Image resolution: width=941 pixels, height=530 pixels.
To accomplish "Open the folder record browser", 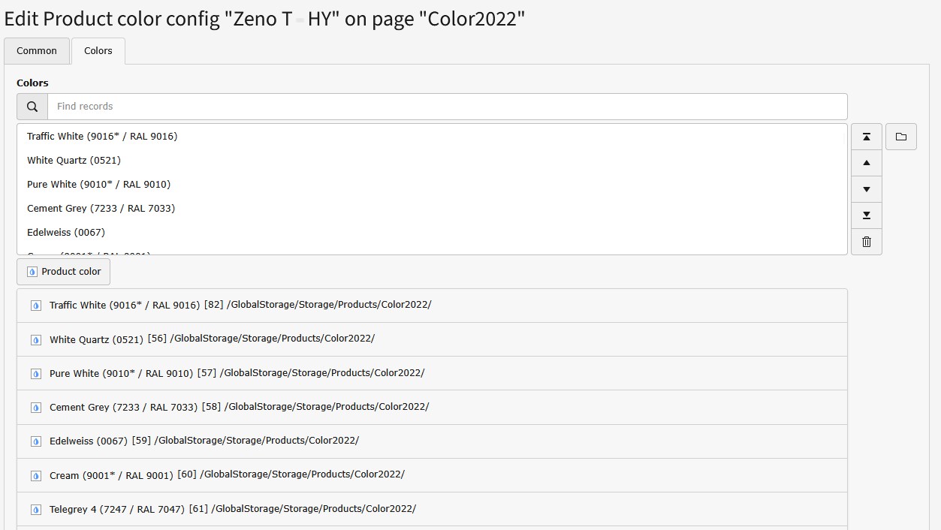I will (x=900, y=137).
